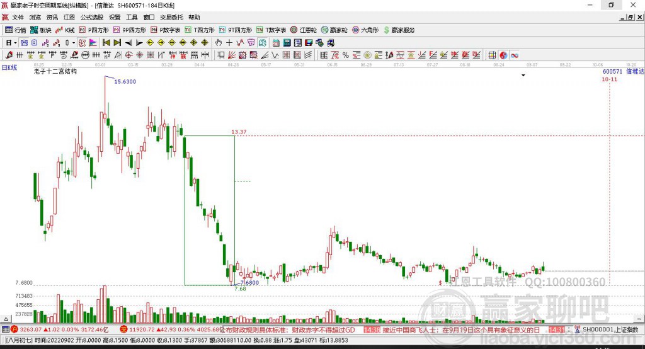Screen dimensions: 645x349
Task: Open the 工具 menu
Action: click(132, 17)
